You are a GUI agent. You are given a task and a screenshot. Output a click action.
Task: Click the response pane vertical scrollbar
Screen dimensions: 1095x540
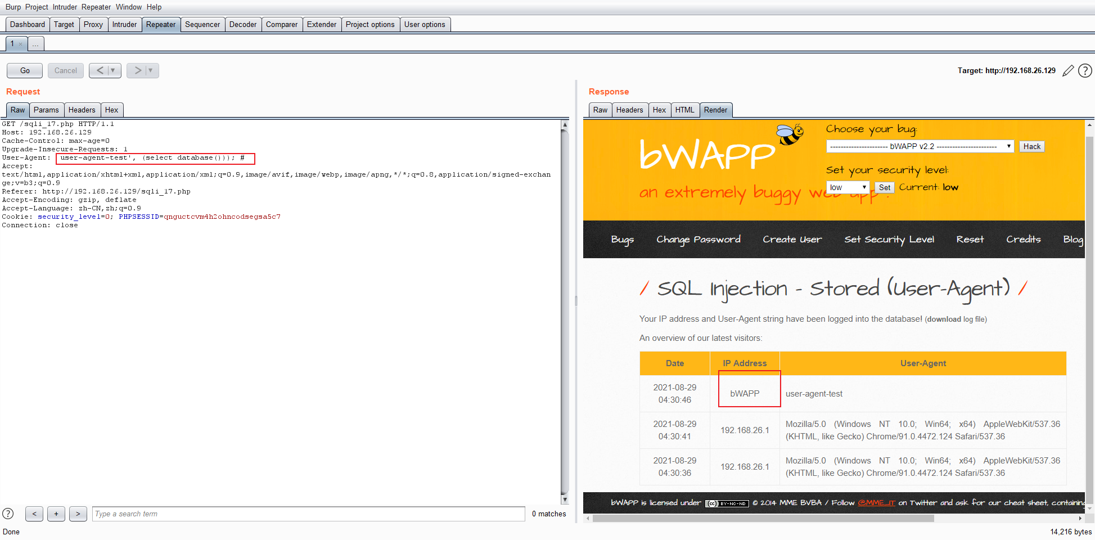tap(1089, 321)
